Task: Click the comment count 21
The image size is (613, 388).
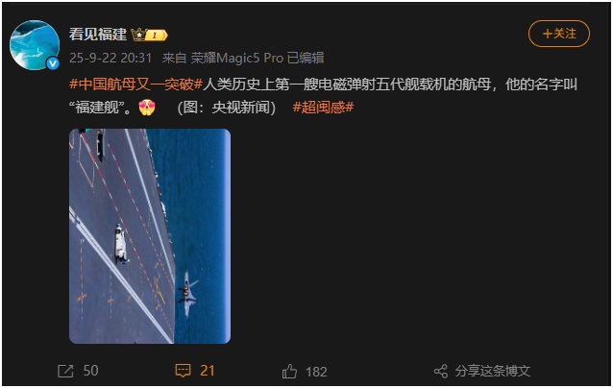Action: 208,371
